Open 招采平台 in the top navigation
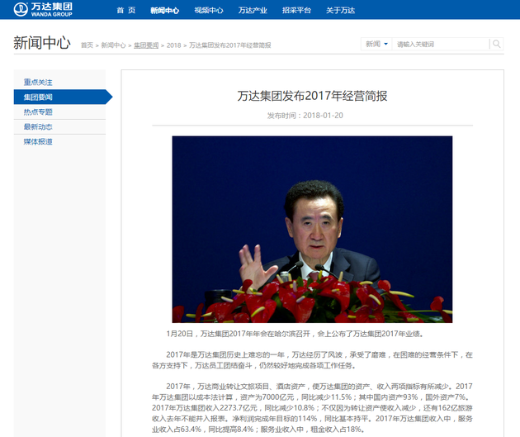The height and width of the screenshot is (437, 520). 296,10
